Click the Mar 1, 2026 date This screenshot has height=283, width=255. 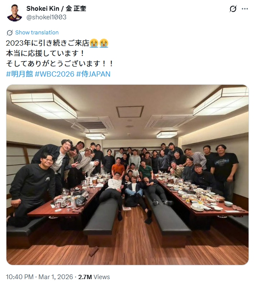(56, 277)
